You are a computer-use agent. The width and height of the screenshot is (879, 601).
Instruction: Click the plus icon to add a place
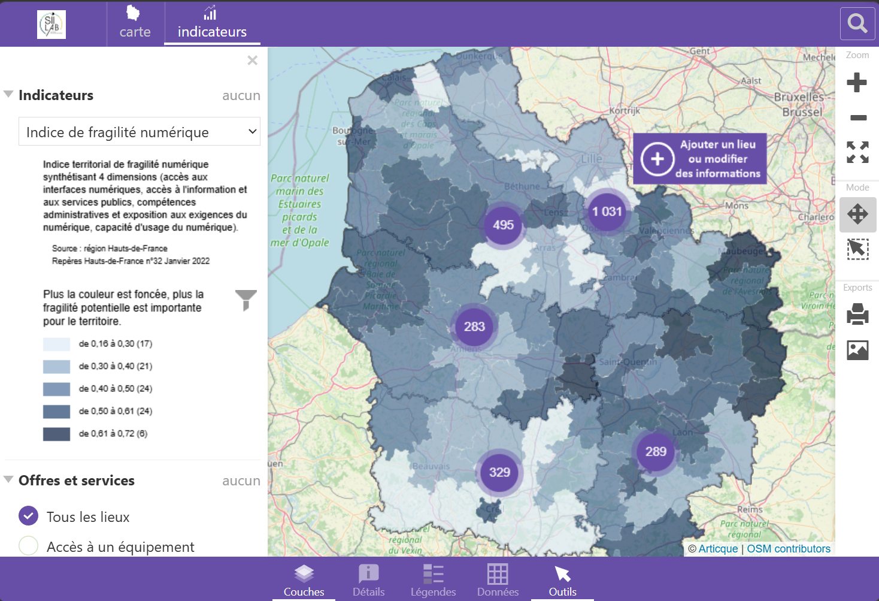657,159
